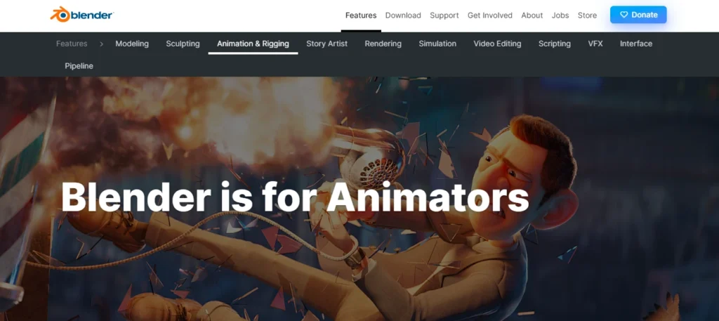Switch to the Modeling features tab
Screen dimensions: 719x321
tap(132, 44)
